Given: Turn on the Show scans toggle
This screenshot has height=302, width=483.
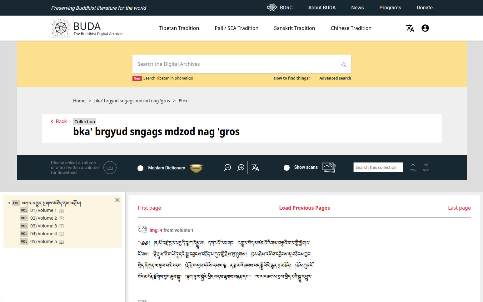Looking at the screenshot, I should click(286, 168).
